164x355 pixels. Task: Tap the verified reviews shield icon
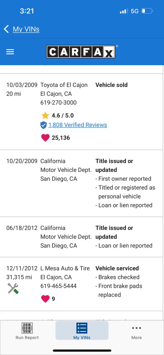tap(43, 125)
